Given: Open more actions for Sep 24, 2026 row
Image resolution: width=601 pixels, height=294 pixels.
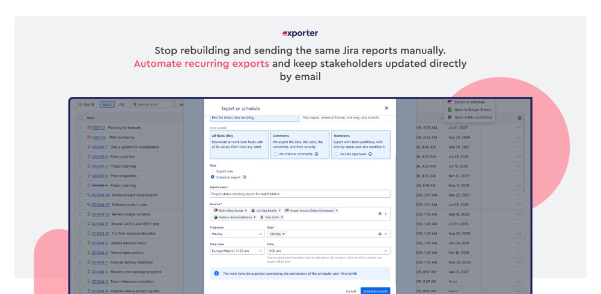Looking at the screenshot, I should click(519, 137).
